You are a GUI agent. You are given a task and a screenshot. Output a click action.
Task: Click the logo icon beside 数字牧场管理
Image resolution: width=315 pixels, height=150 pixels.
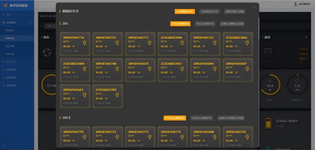click(5, 5)
